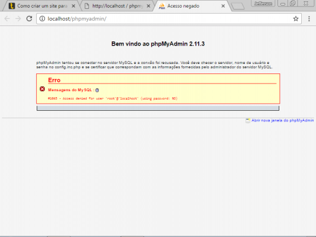Open the Chrome three-dot menu
316x237 pixels.
[309, 19]
